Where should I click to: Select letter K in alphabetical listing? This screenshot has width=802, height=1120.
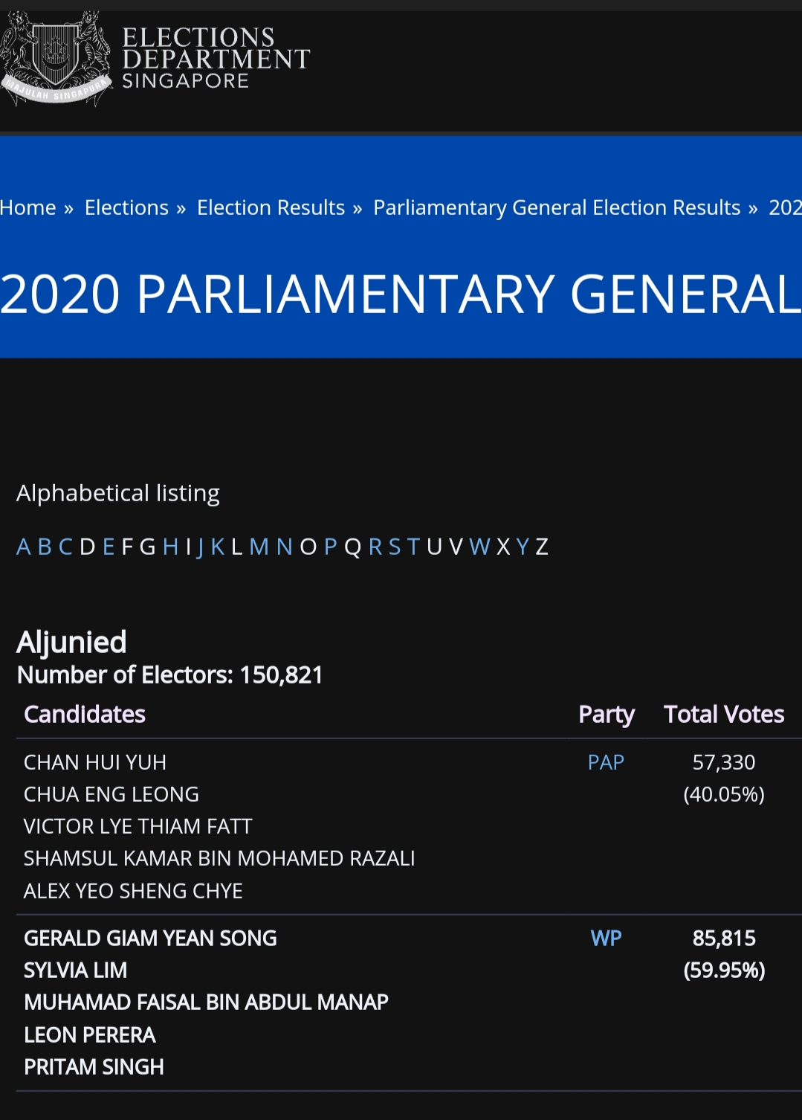tap(218, 547)
